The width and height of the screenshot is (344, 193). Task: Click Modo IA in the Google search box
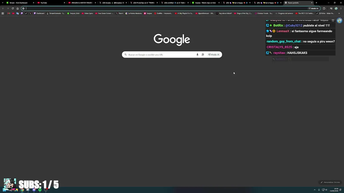click(214, 55)
